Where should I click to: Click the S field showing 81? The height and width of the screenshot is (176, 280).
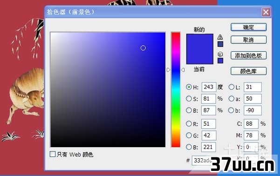(209, 99)
